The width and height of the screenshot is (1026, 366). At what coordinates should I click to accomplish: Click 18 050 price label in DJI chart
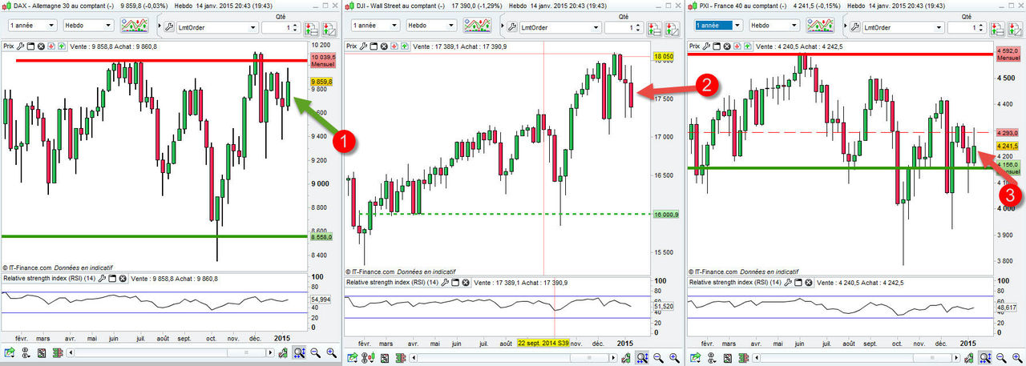pos(663,56)
